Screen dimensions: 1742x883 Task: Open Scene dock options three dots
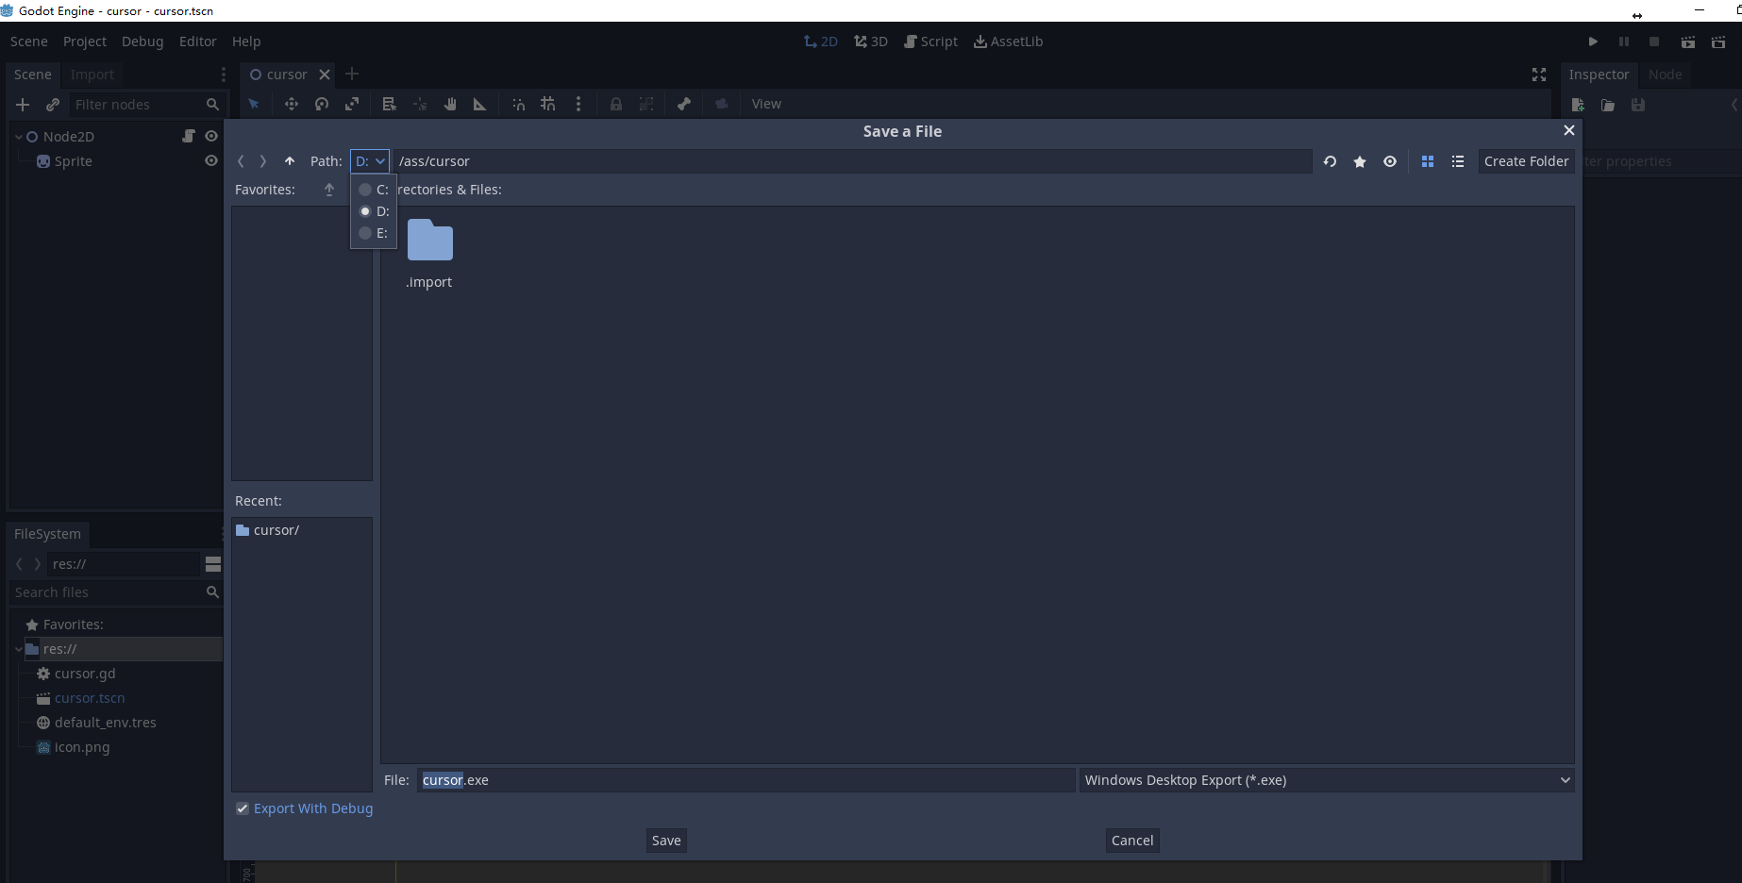[224, 75]
